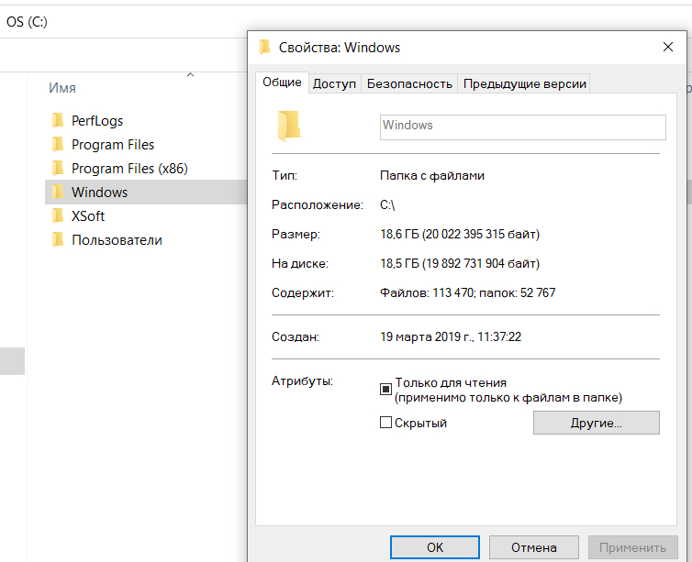Click the 18,5 ГБ on-disk value
The height and width of the screenshot is (562, 692).
click(x=460, y=264)
